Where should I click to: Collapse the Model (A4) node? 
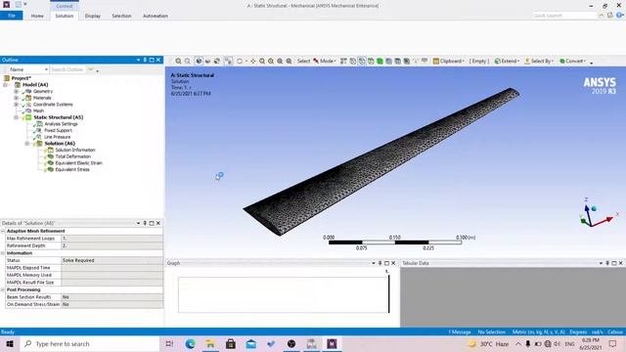click(x=5, y=85)
